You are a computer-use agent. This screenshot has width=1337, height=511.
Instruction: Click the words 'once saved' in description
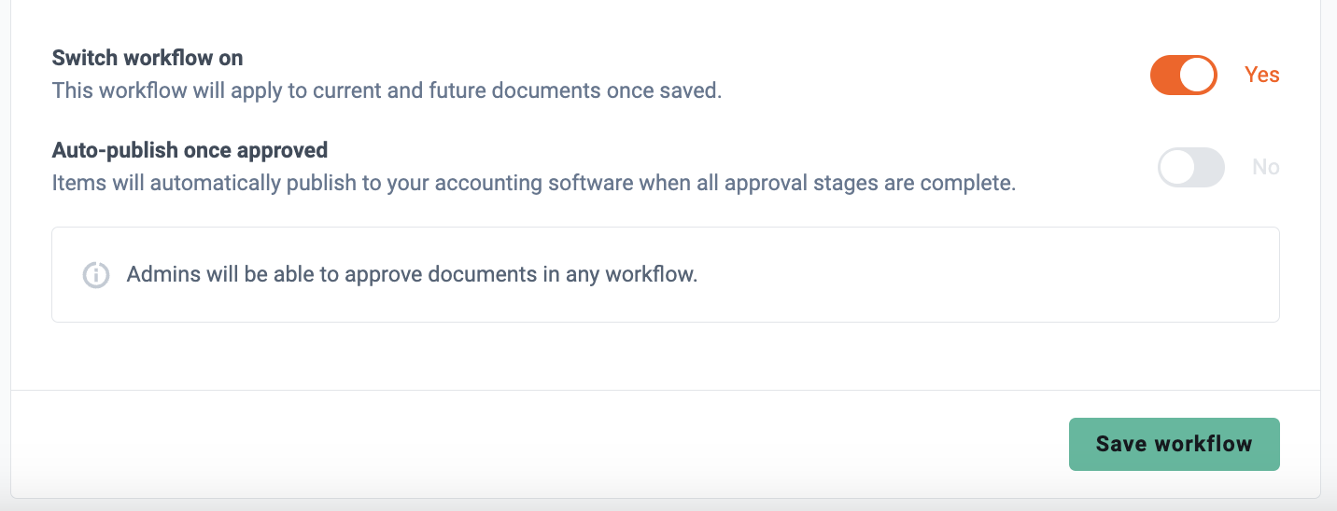click(681, 91)
